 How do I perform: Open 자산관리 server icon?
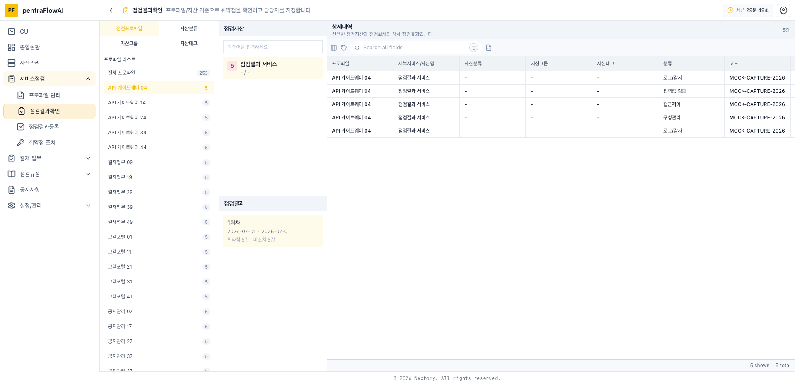click(12, 63)
